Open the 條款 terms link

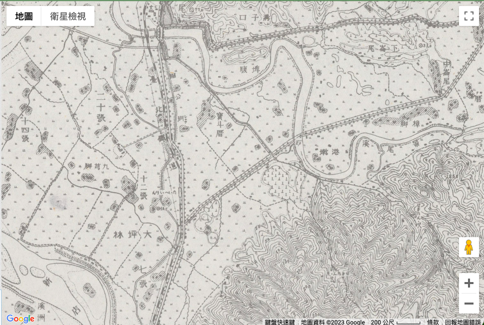coord(433,322)
